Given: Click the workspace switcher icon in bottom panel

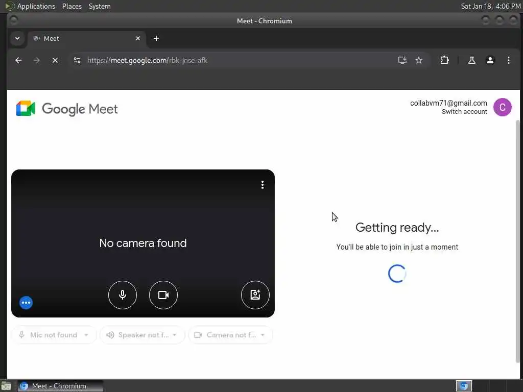Looking at the screenshot, I should pos(464,386).
